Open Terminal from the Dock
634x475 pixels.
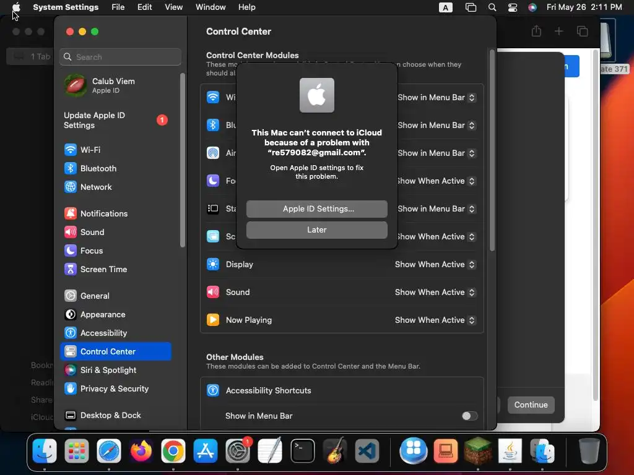click(302, 451)
